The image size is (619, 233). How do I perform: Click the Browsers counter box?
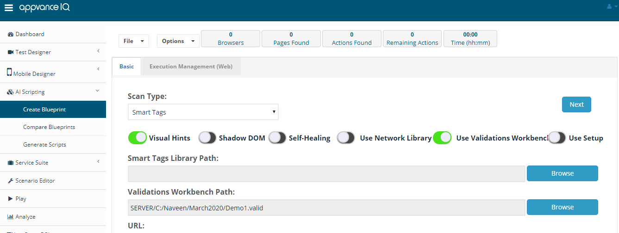(x=231, y=39)
